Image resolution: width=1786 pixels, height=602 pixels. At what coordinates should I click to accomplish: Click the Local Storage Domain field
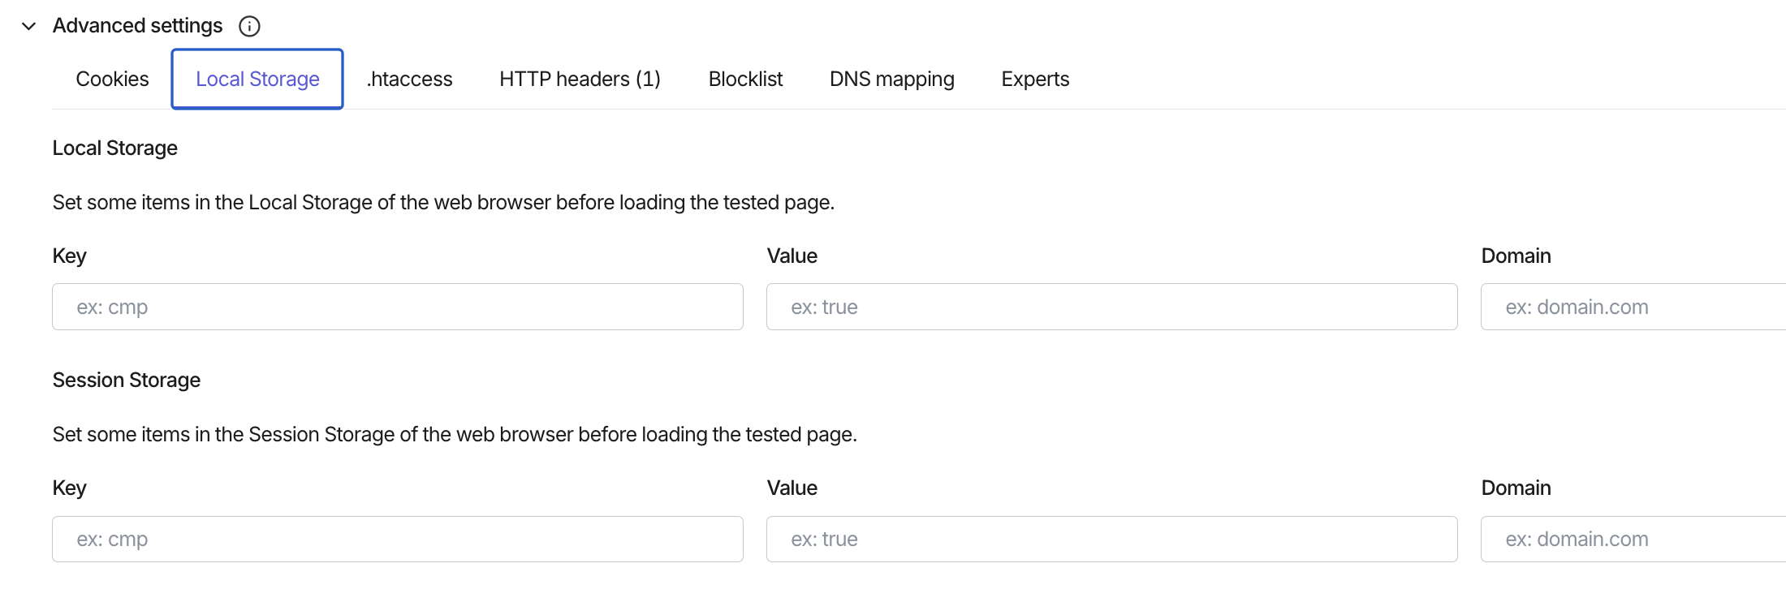point(1633,307)
